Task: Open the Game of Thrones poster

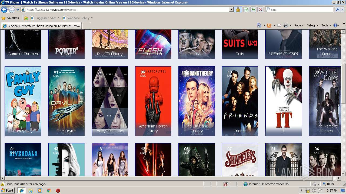Action: coord(23,44)
